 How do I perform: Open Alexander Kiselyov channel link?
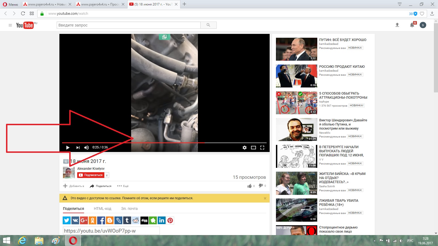pos(91,169)
